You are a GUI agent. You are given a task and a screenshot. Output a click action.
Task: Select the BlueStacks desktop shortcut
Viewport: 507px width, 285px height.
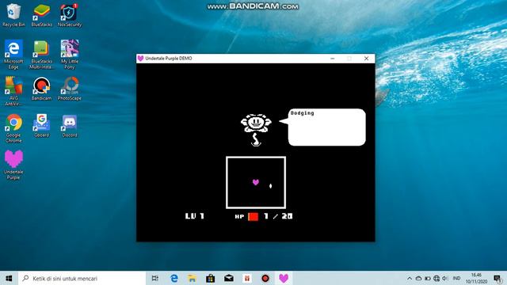[41, 15]
